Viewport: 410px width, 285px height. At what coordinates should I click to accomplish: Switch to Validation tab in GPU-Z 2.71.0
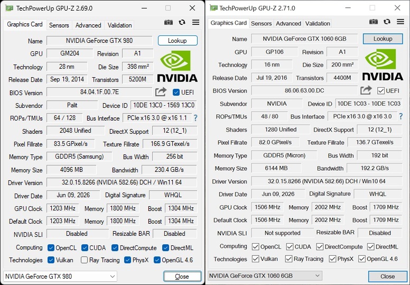coord(318,24)
